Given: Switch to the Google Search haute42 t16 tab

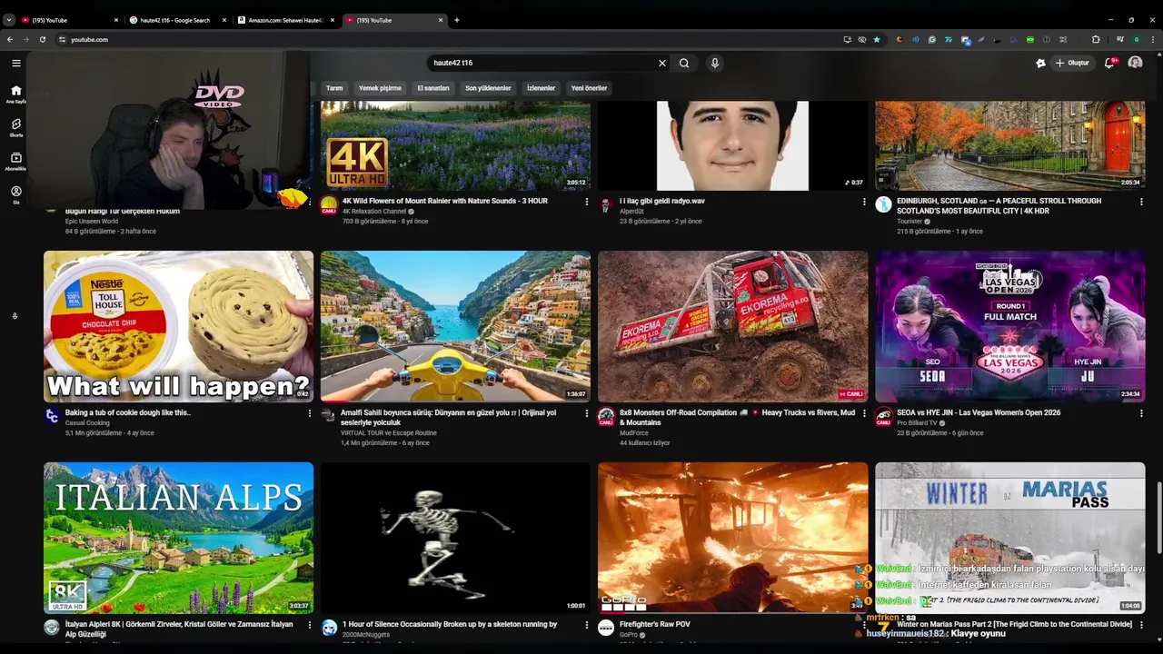Looking at the screenshot, I should coord(174,20).
